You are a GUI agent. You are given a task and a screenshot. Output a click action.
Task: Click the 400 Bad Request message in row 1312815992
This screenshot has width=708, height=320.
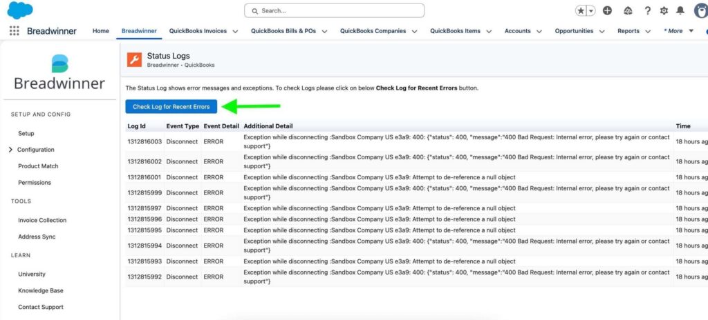click(x=456, y=277)
